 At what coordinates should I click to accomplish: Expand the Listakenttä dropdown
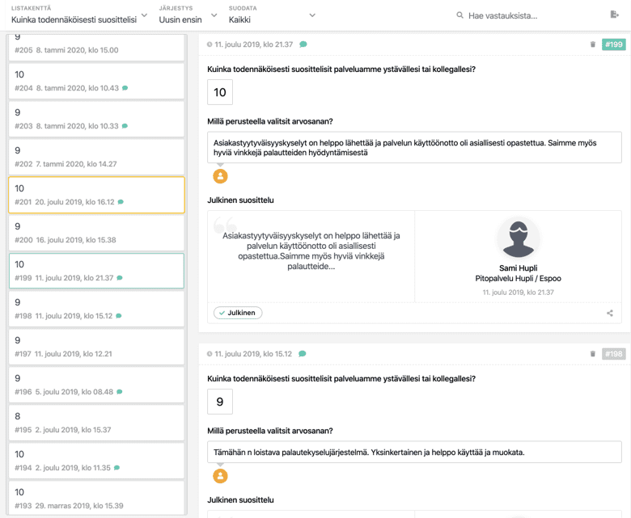click(x=79, y=15)
